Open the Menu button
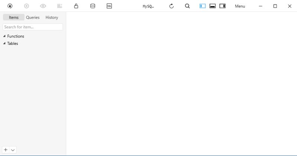 coord(240,6)
